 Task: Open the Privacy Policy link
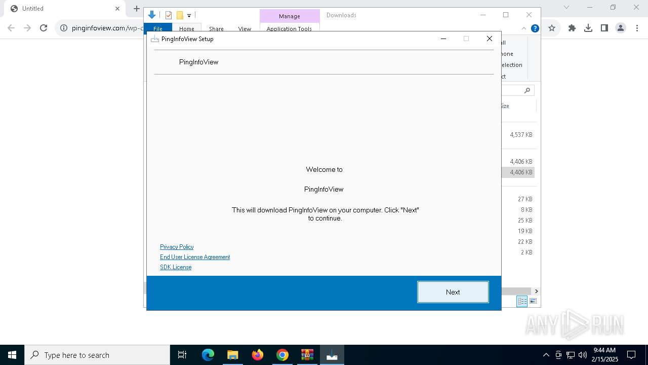pyautogui.click(x=177, y=247)
